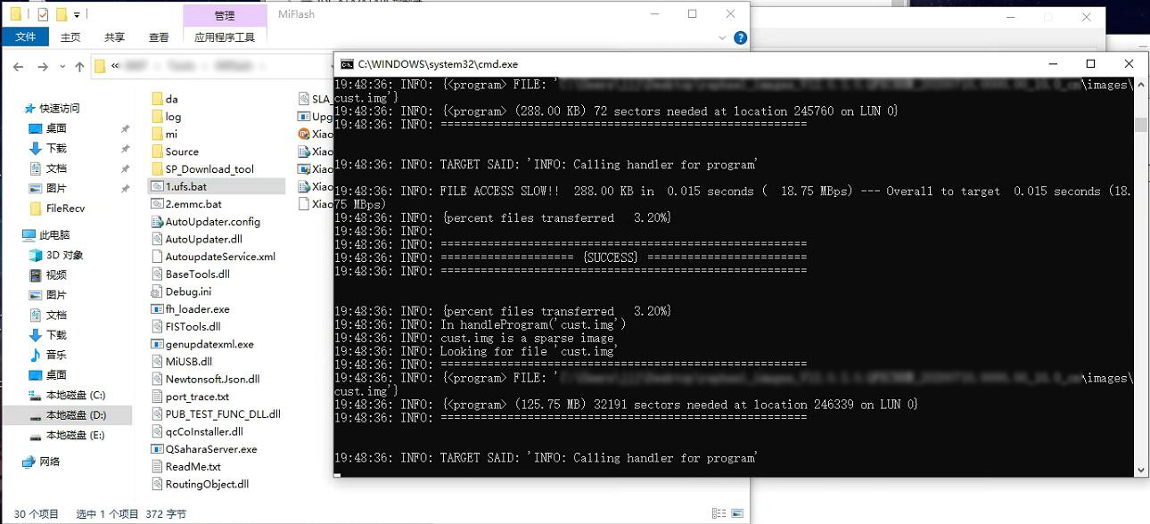Click the help question mark icon in Explorer
1150x524 pixels.
[740, 37]
